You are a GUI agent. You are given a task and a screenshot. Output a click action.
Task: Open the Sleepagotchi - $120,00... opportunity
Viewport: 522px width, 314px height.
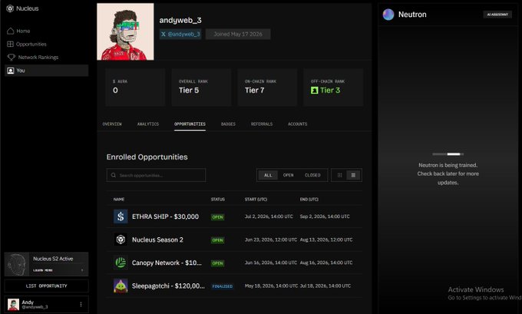tap(168, 286)
